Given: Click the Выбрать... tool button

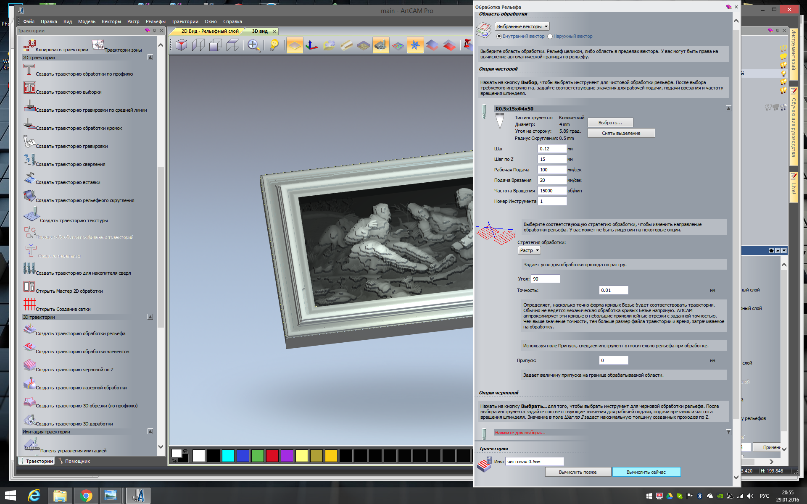Looking at the screenshot, I should click(x=610, y=123).
